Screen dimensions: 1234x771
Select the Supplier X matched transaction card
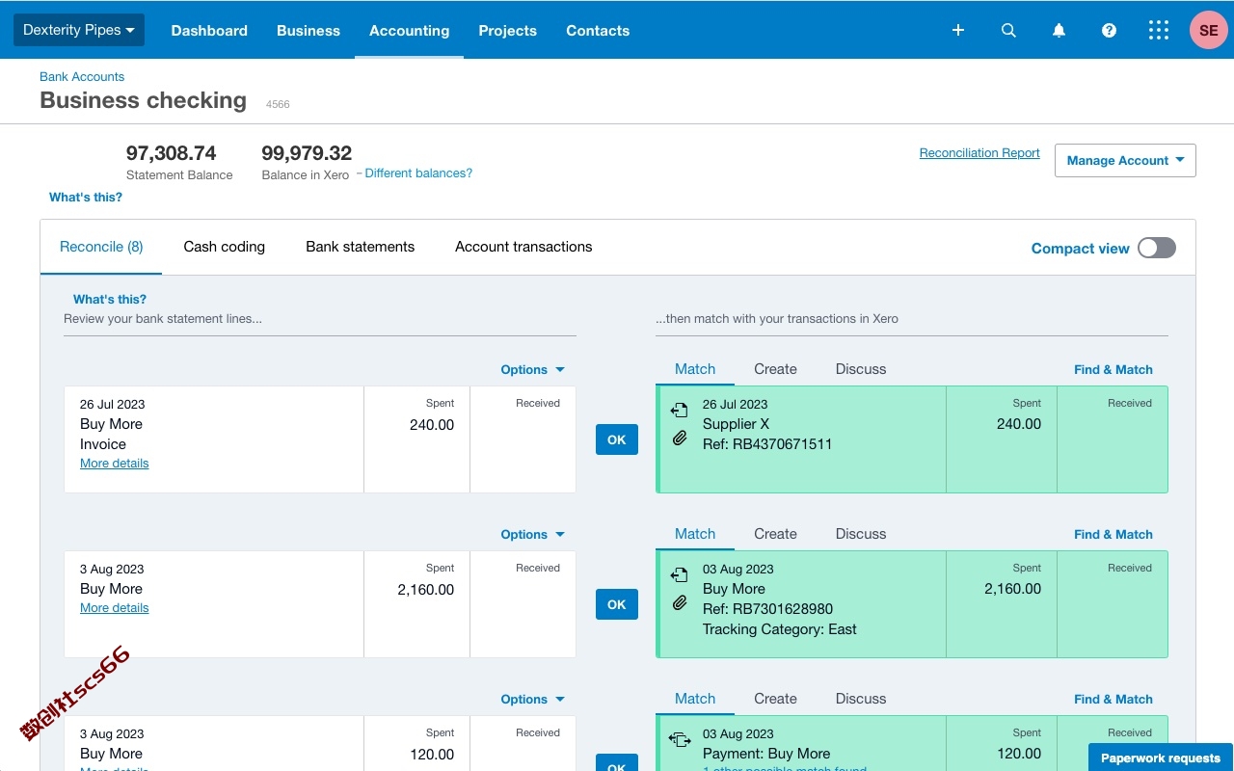pos(912,439)
